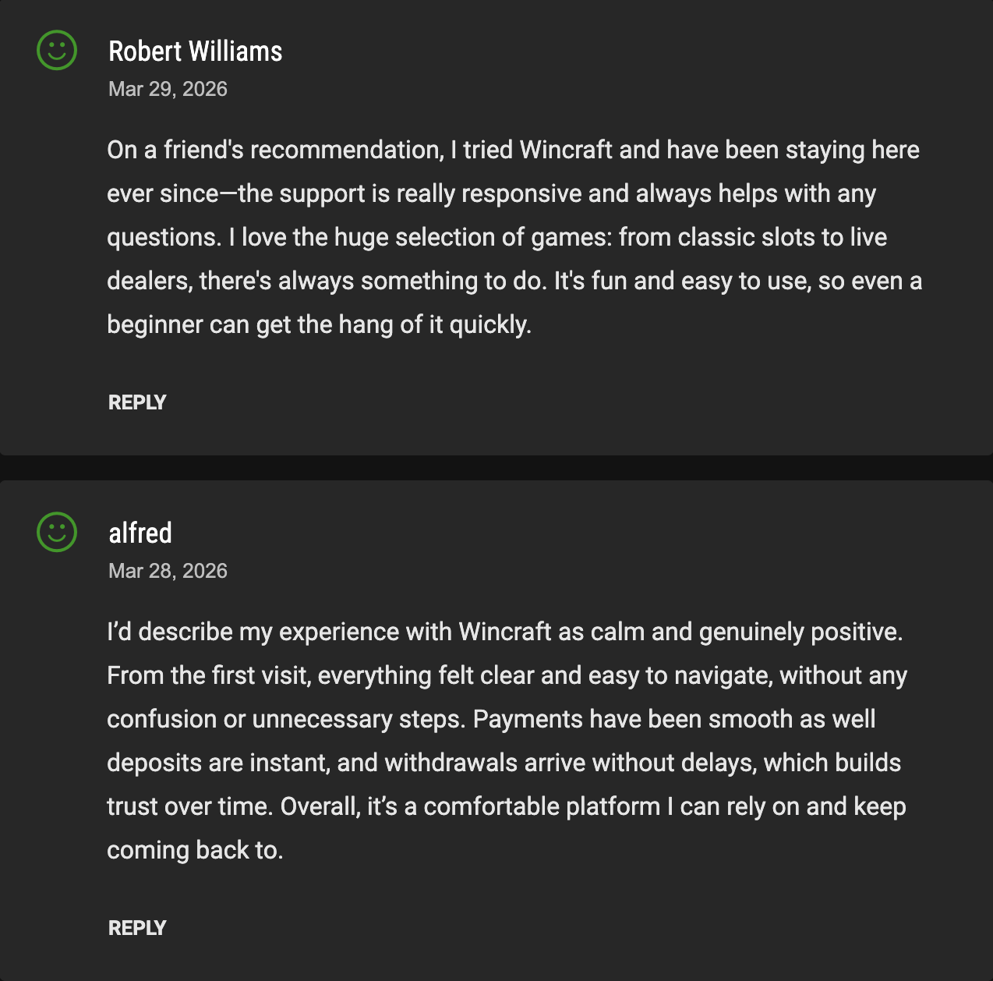Viewport: 993px width, 981px height.
Task: Click the line starting "I'd describe my experience"
Action: pos(505,632)
